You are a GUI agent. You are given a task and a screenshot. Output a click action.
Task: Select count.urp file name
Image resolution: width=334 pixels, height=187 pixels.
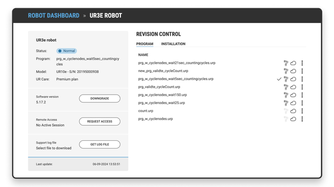coord(146,111)
